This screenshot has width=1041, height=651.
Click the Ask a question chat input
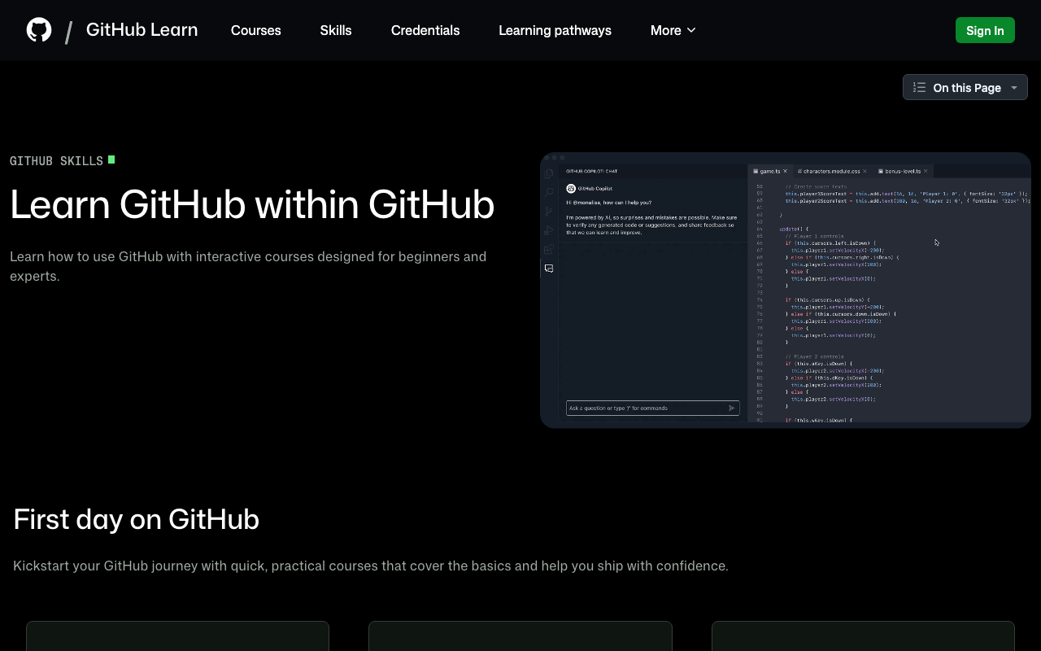(653, 408)
